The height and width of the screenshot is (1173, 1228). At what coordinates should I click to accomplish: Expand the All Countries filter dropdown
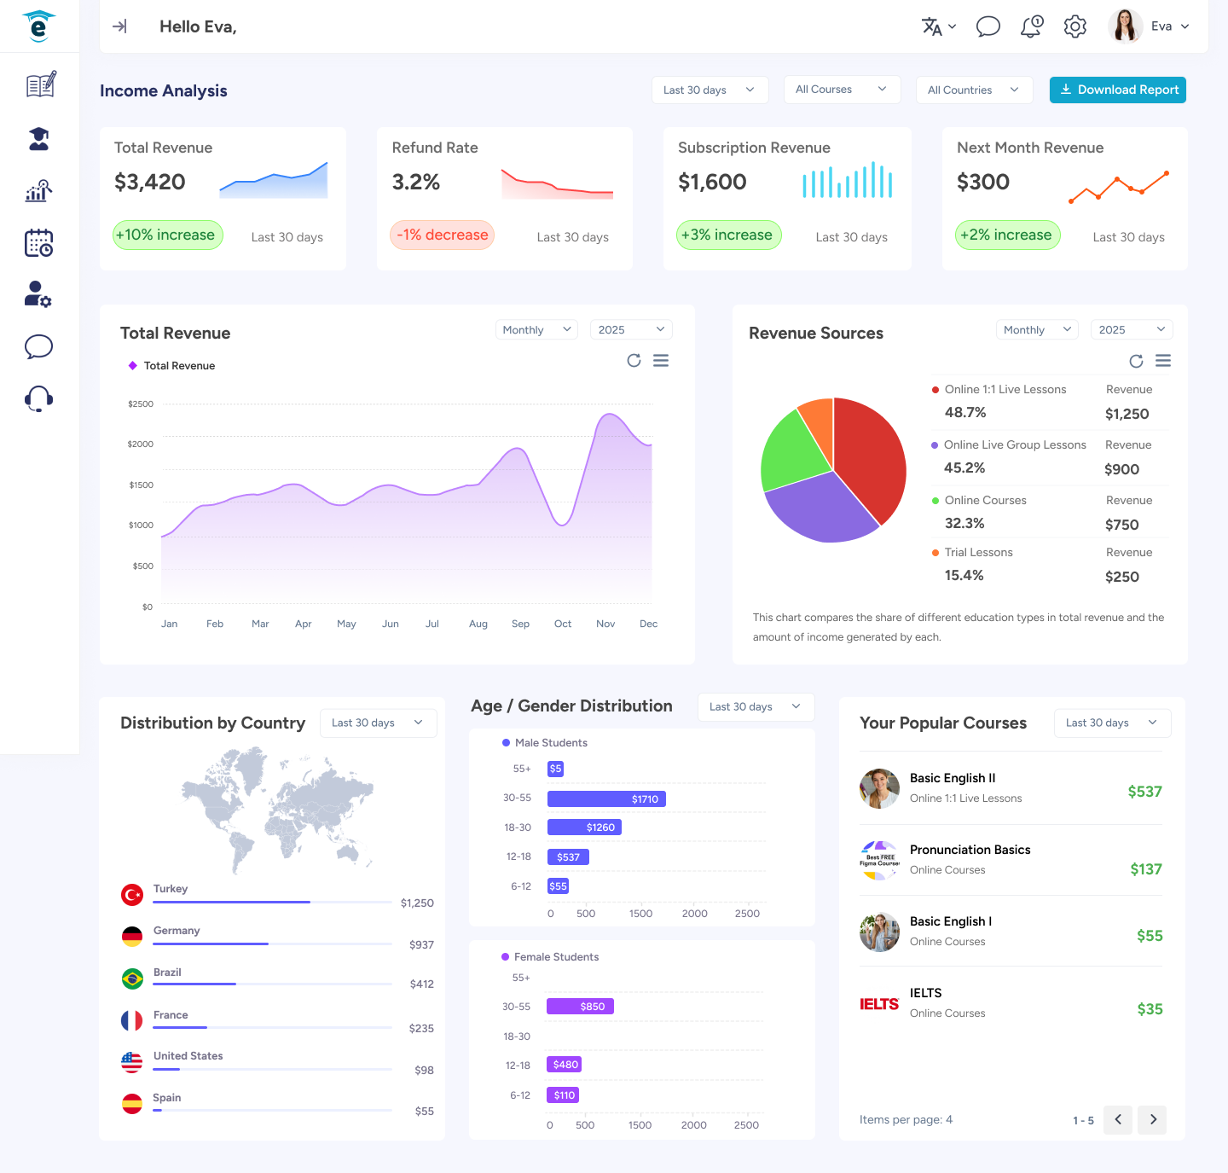(x=974, y=90)
